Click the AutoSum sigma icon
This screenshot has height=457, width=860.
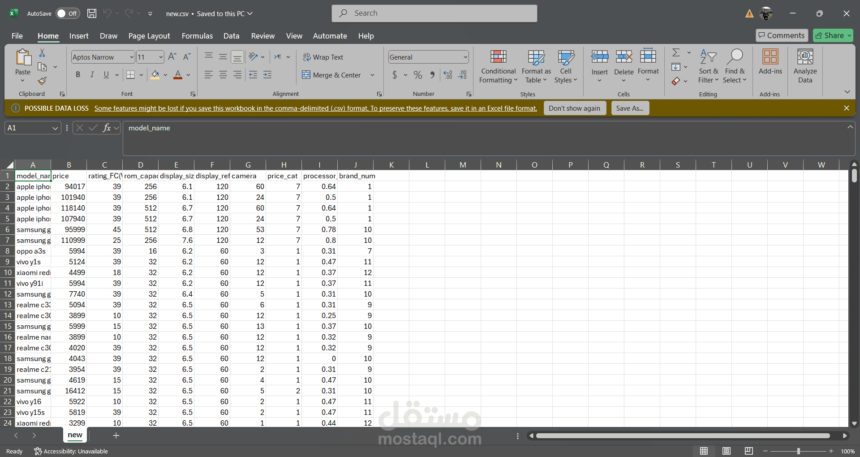pos(676,53)
